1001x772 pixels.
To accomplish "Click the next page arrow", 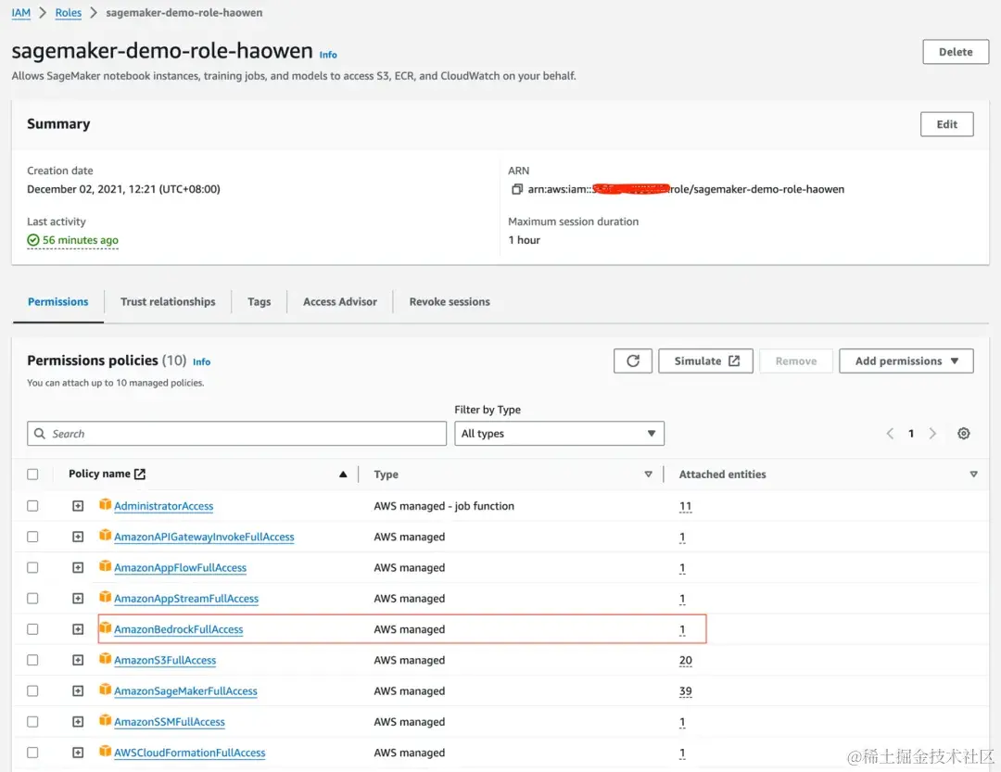I will tap(932, 434).
